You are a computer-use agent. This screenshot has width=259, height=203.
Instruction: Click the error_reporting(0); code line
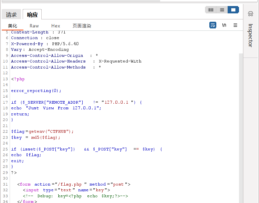tap(36, 91)
